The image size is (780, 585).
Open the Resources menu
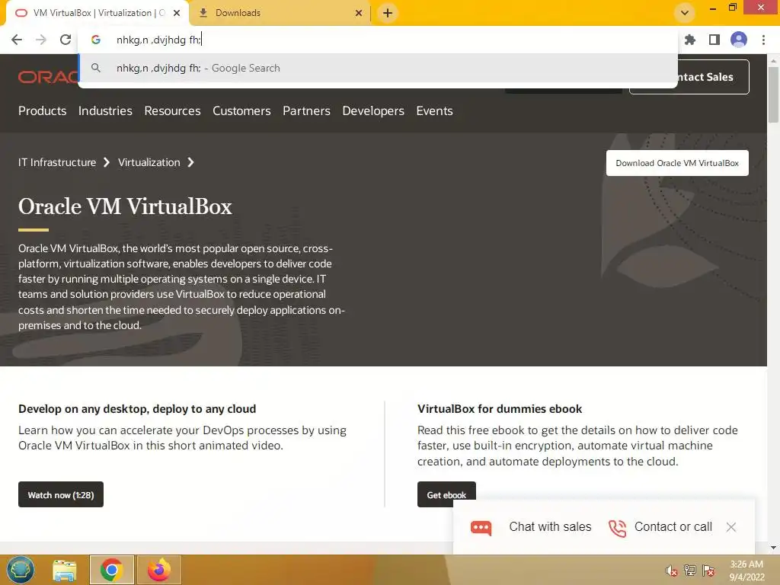point(172,111)
